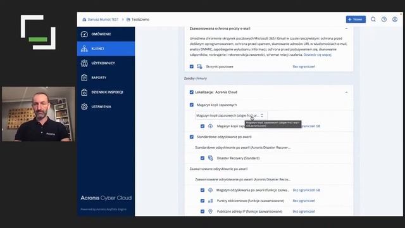Click Bez ograniczeń for Publiczne adresy IP
Viewport: 405px width, 228px height.
coord(304,212)
